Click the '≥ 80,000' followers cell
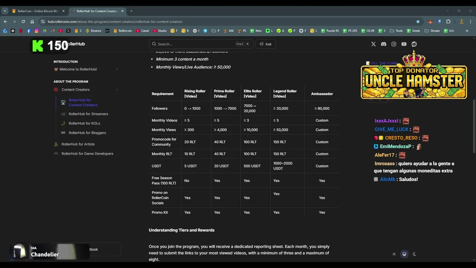The image size is (476, 268). click(x=322, y=108)
